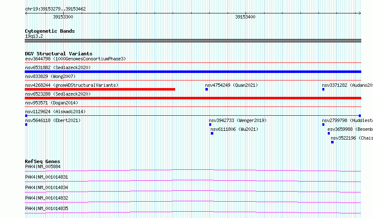Viewport: 373px width, 218px height.
Task: Open variant nsv2799798 (Huddleston) label
Action: (347, 120)
